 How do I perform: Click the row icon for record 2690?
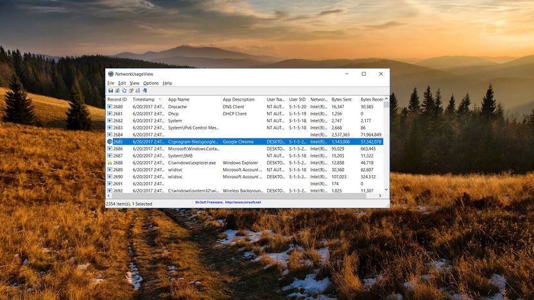(x=110, y=176)
